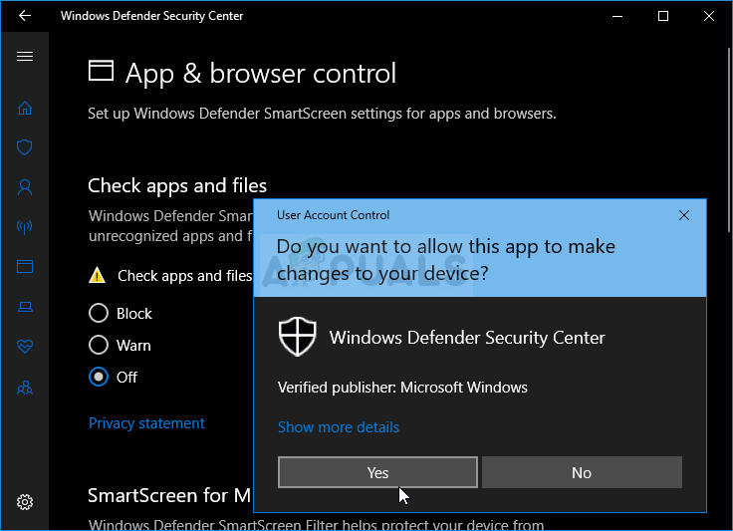Open App & browser control sidebar icon
Image resolution: width=733 pixels, height=531 pixels.
[25, 266]
